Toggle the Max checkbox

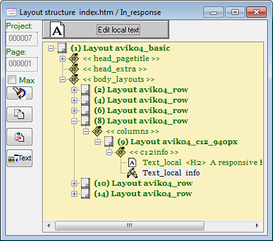click(12, 80)
